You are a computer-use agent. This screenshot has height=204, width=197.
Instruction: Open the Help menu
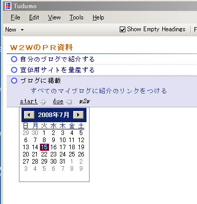98,17
